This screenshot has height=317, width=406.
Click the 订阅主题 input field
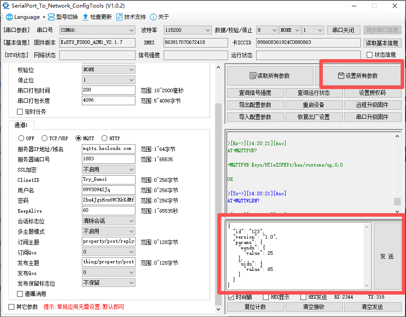click(109, 242)
